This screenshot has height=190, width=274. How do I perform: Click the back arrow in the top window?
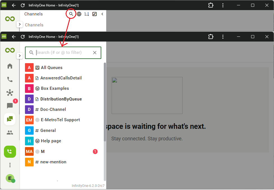coord(14,5)
